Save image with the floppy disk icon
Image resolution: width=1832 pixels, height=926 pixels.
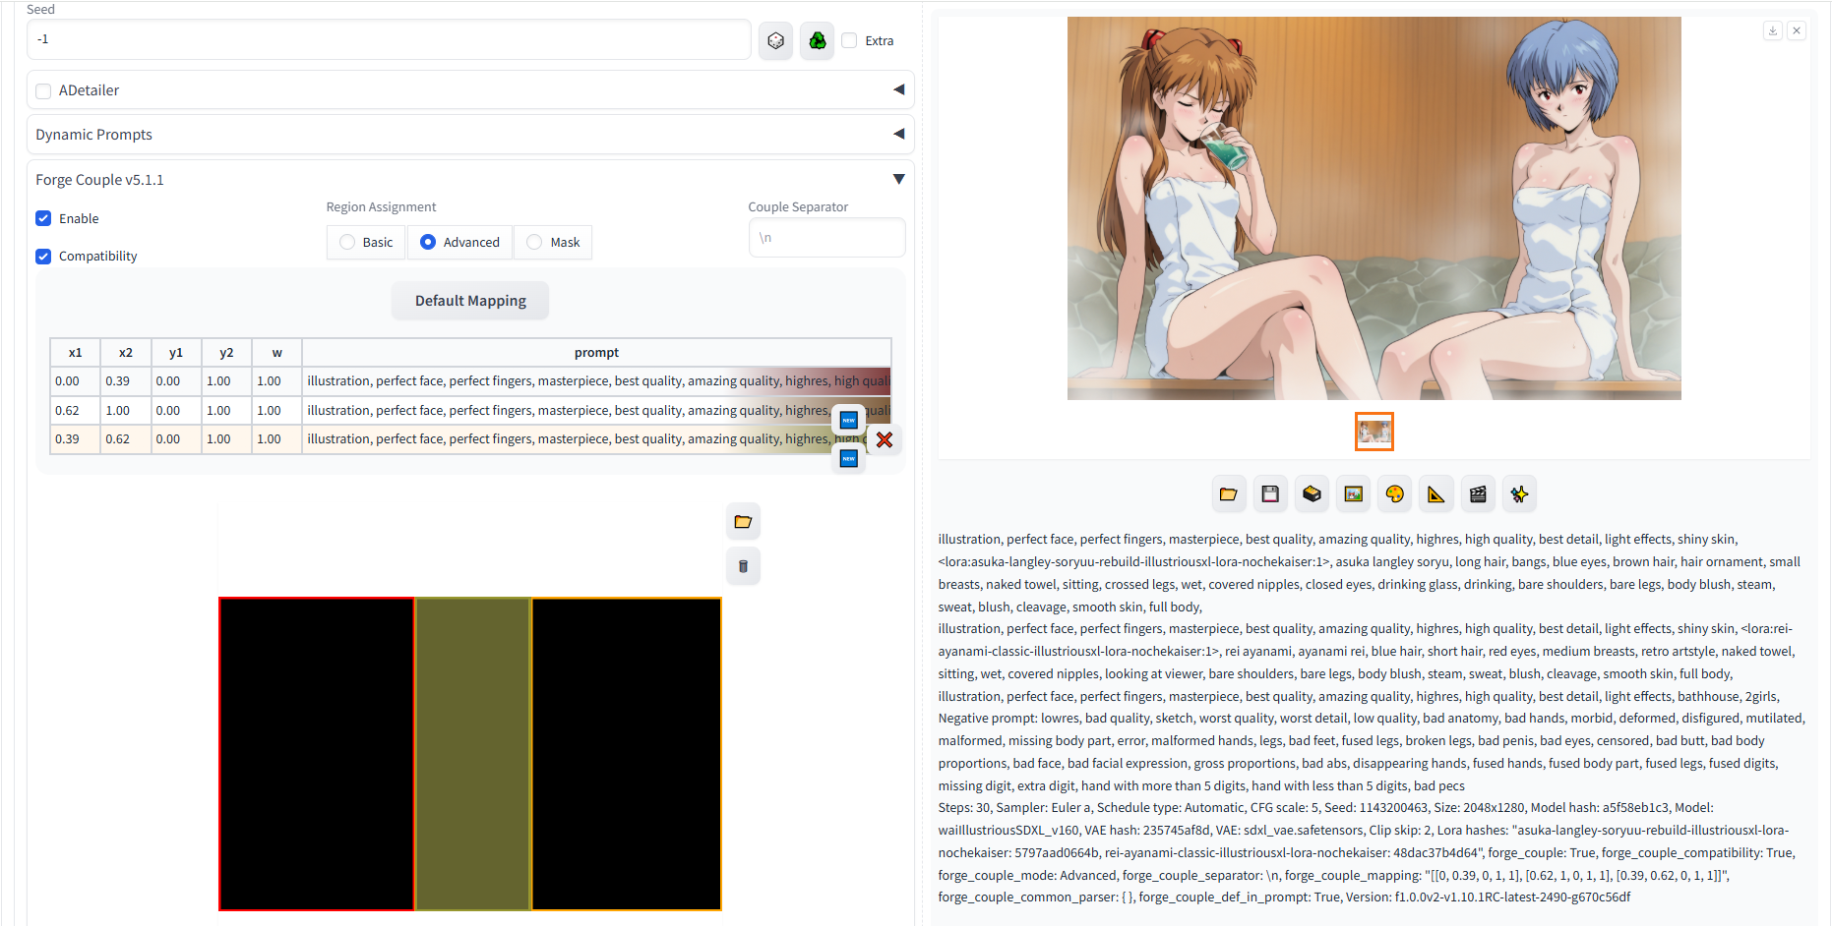(x=1270, y=494)
